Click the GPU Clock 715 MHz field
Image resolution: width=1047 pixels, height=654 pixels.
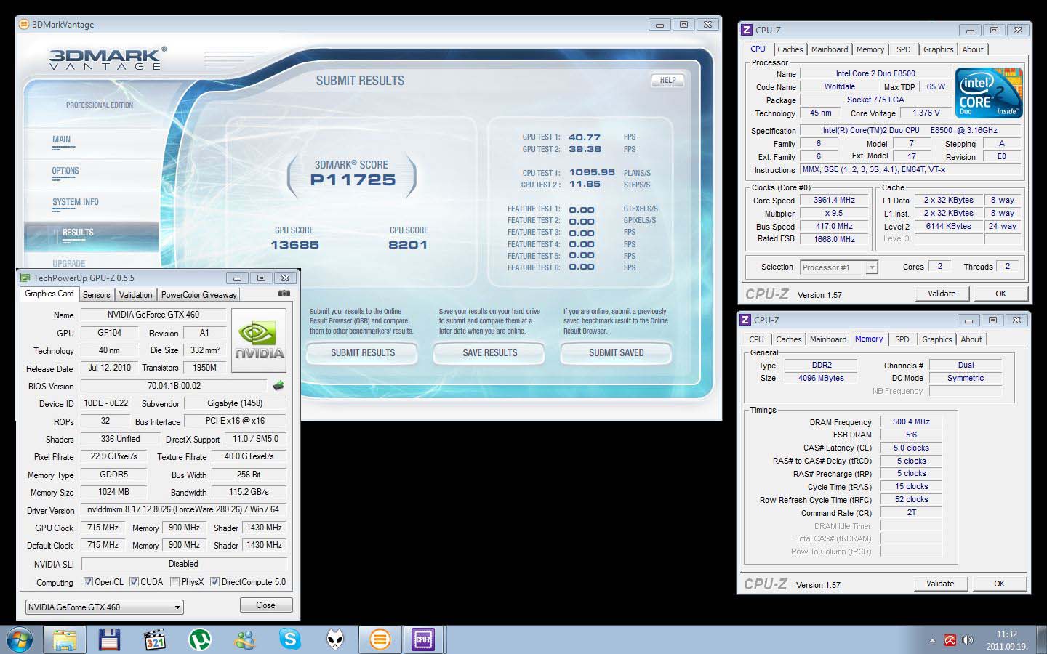pos(102,528)
